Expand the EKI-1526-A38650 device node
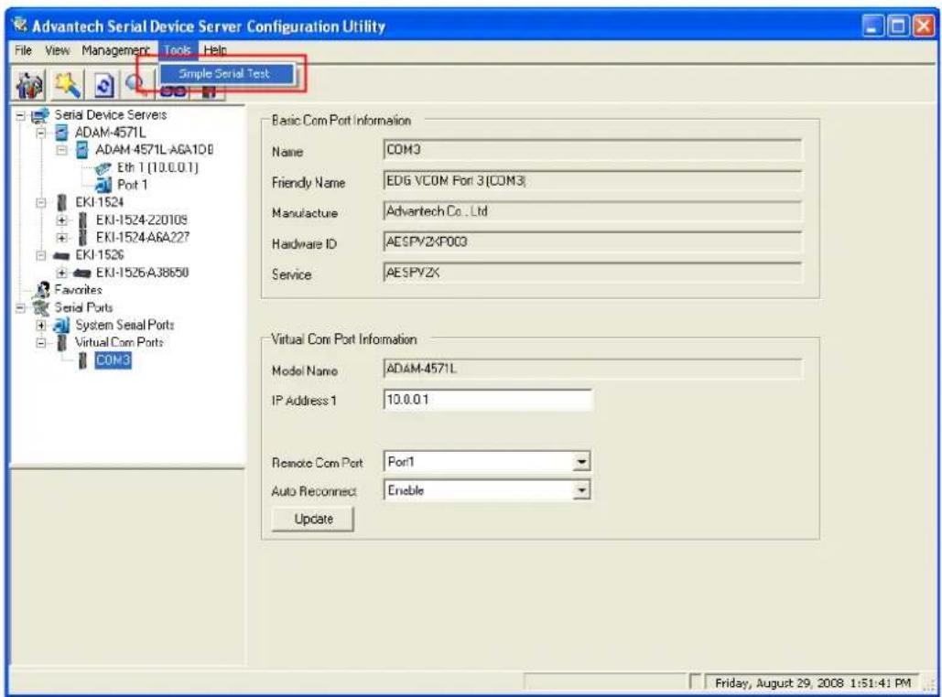The height and width of the screenshot is (697, 942). pos(61,273)
